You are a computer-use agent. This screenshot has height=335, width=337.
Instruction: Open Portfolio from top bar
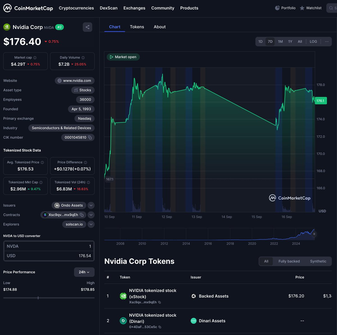pos(285,8)
